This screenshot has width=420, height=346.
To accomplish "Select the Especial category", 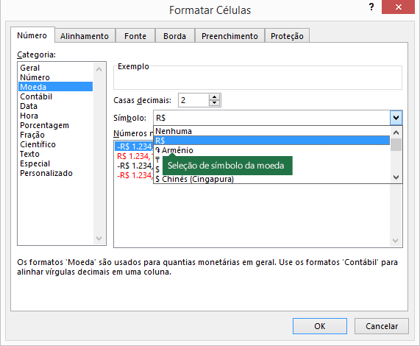I will point(56,163).
